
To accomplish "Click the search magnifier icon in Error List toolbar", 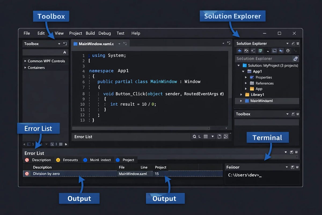I will (195, 137).
